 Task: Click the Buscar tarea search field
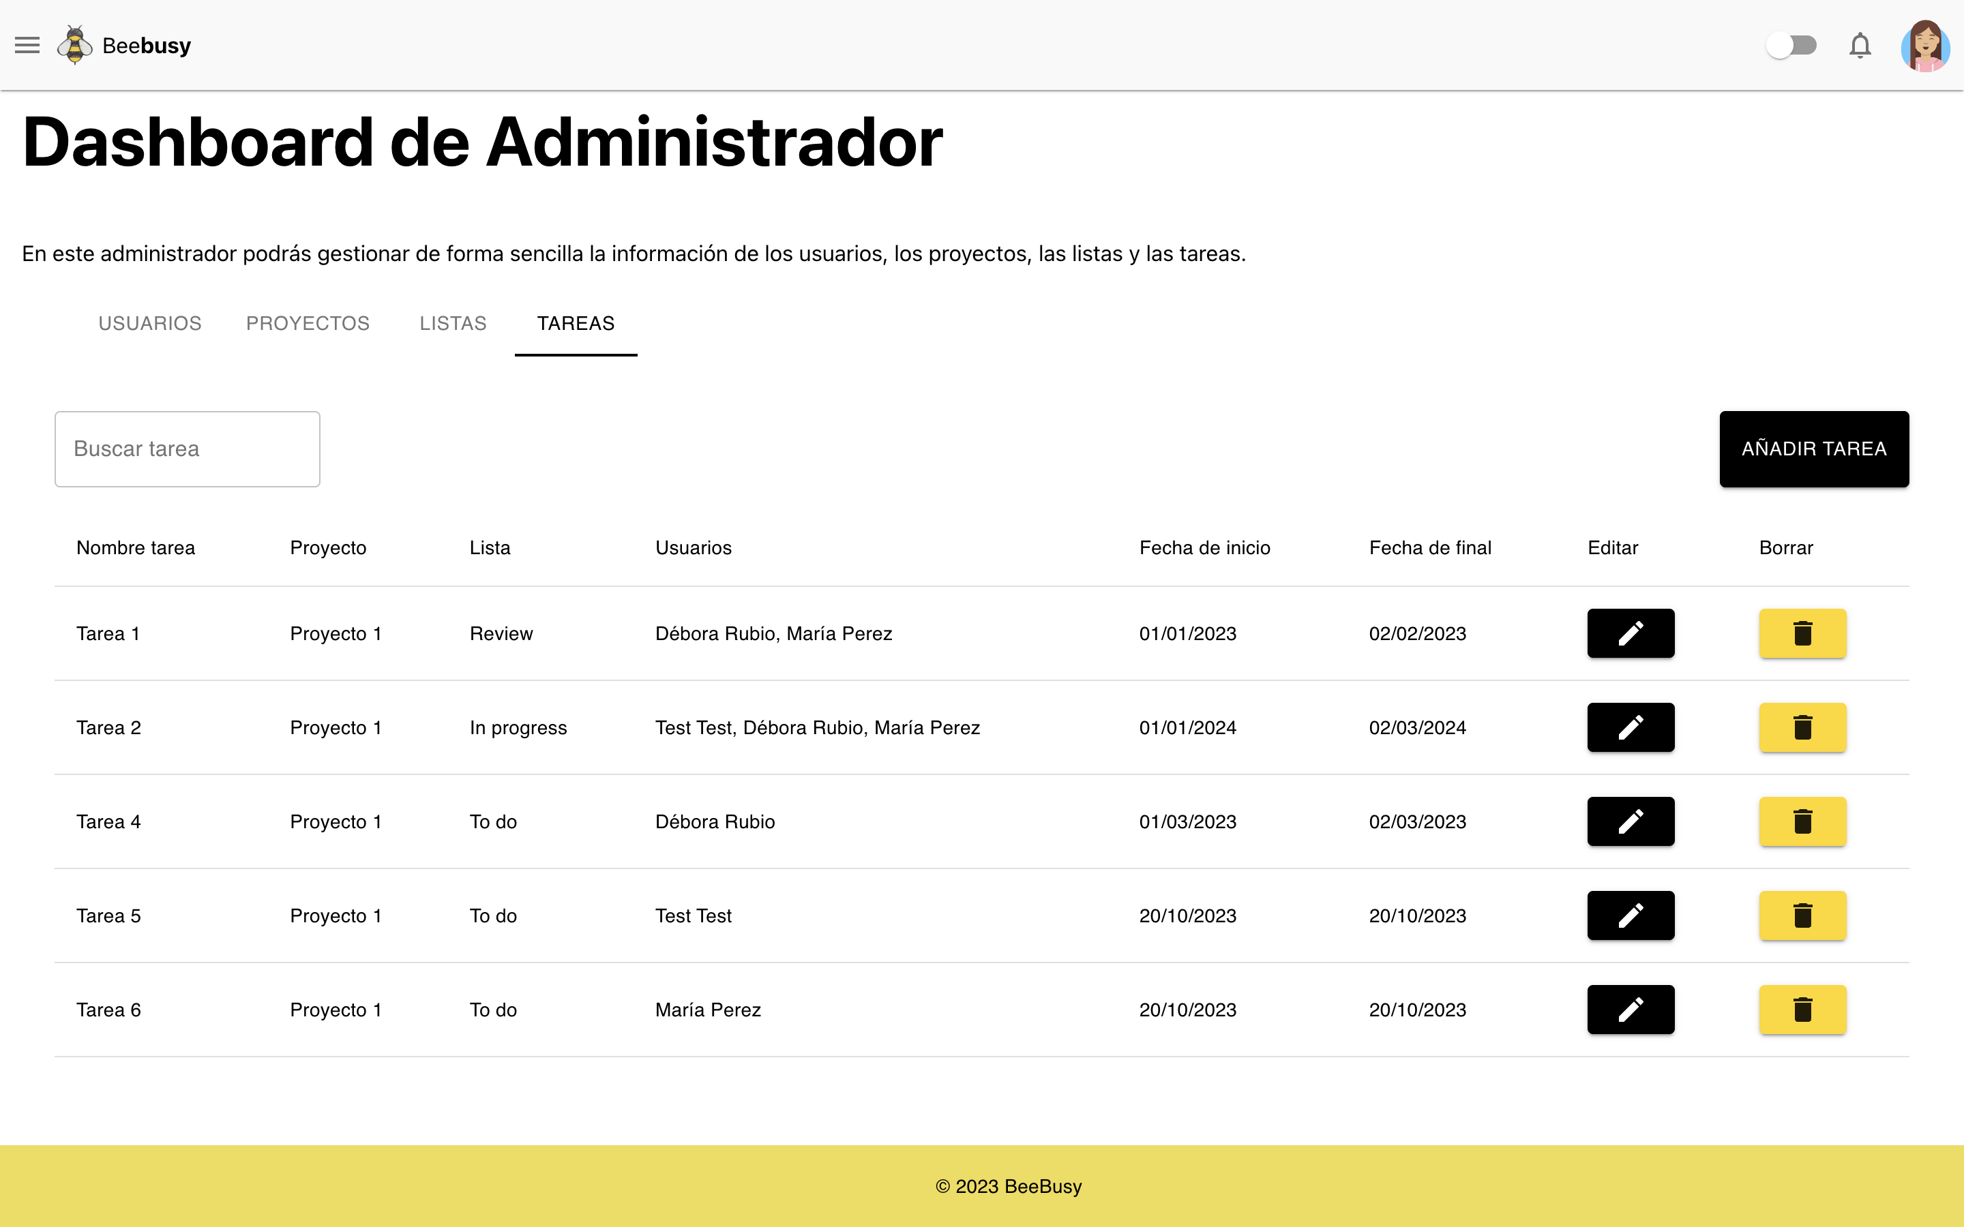(187, 449)
